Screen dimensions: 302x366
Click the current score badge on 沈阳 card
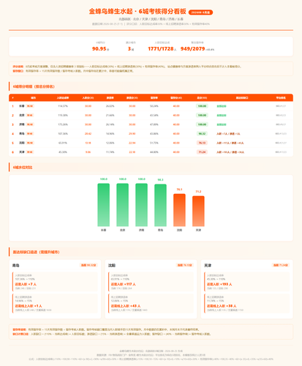(184, 265)
